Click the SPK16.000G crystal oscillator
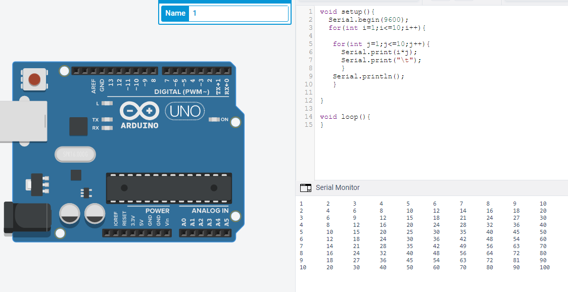568x292 pixels. tap(75, 154)
